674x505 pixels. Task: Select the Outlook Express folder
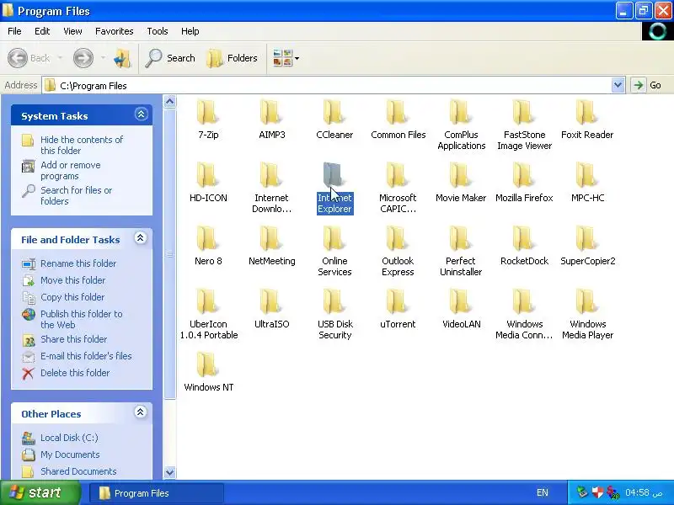tap(398, 251)
